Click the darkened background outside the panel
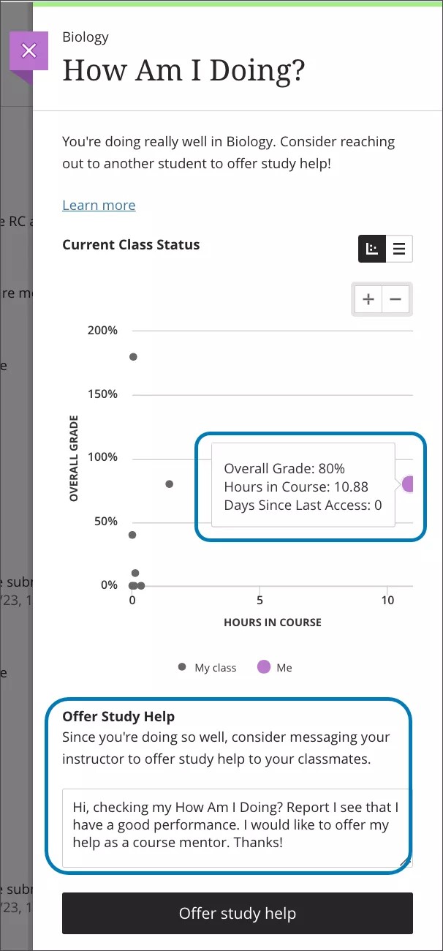The width and height of the screenshot is (443, 951). click(16, 475)
